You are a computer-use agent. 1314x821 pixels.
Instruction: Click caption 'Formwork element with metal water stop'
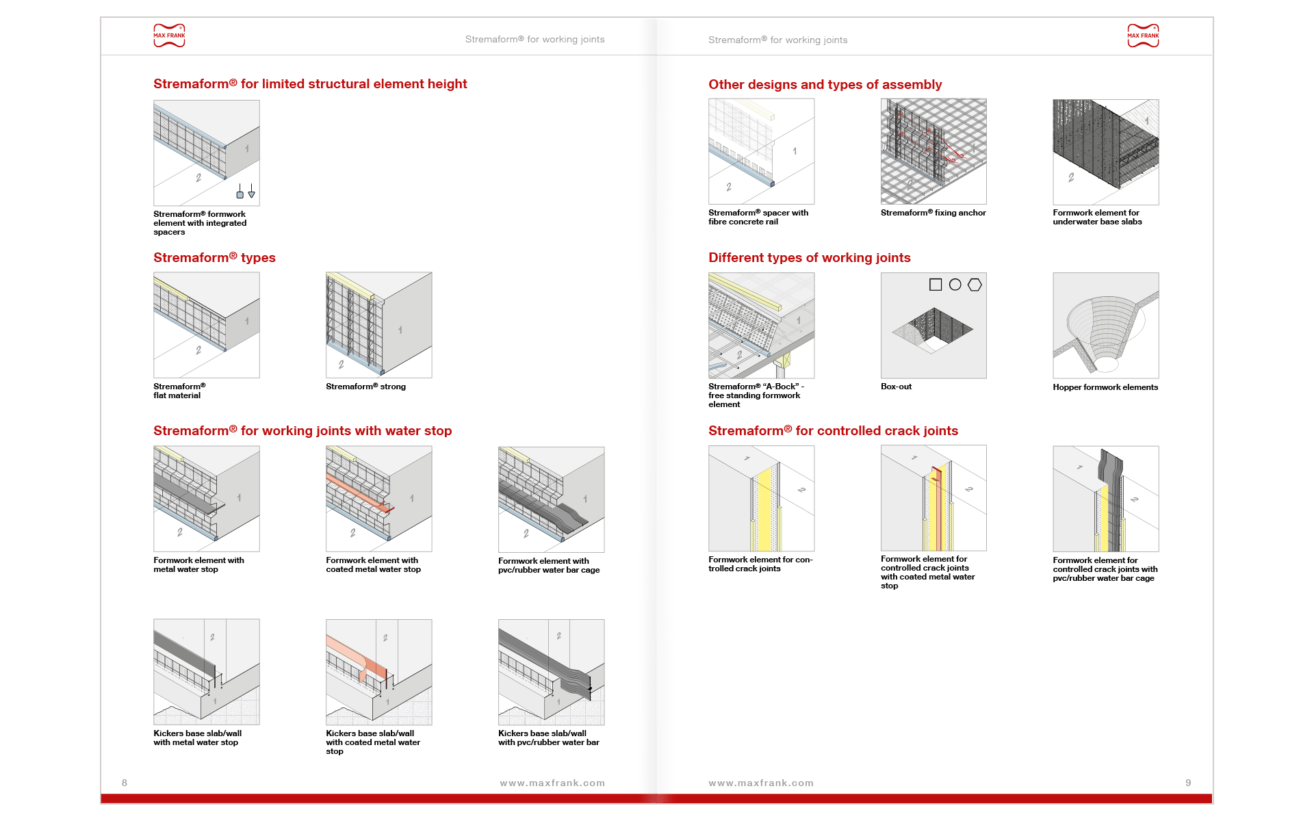[198, 564]
